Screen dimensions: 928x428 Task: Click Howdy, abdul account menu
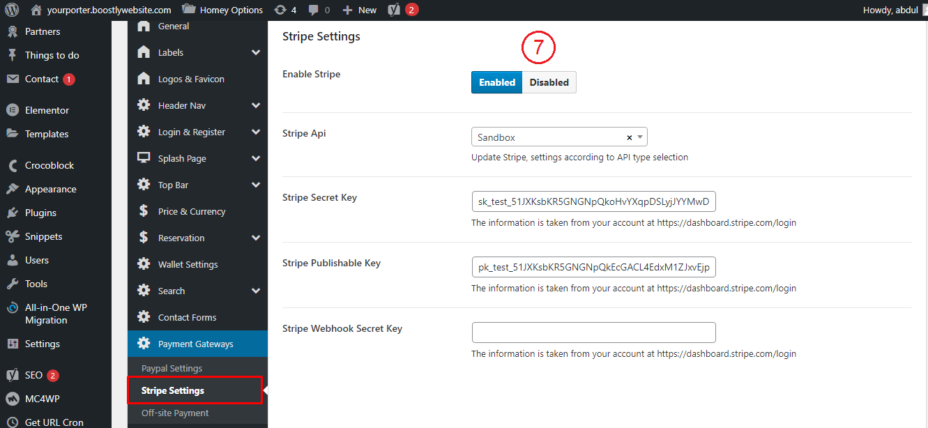coord(889,10)
